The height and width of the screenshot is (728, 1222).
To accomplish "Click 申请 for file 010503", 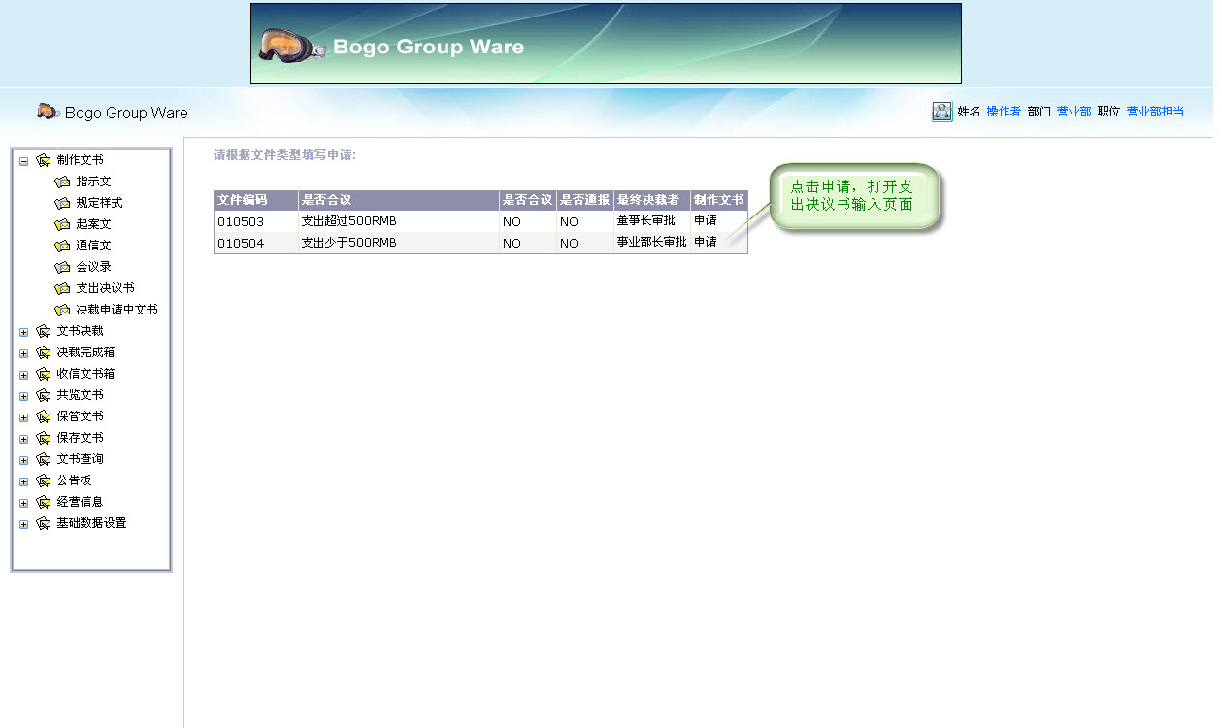I will pos(706,220).
